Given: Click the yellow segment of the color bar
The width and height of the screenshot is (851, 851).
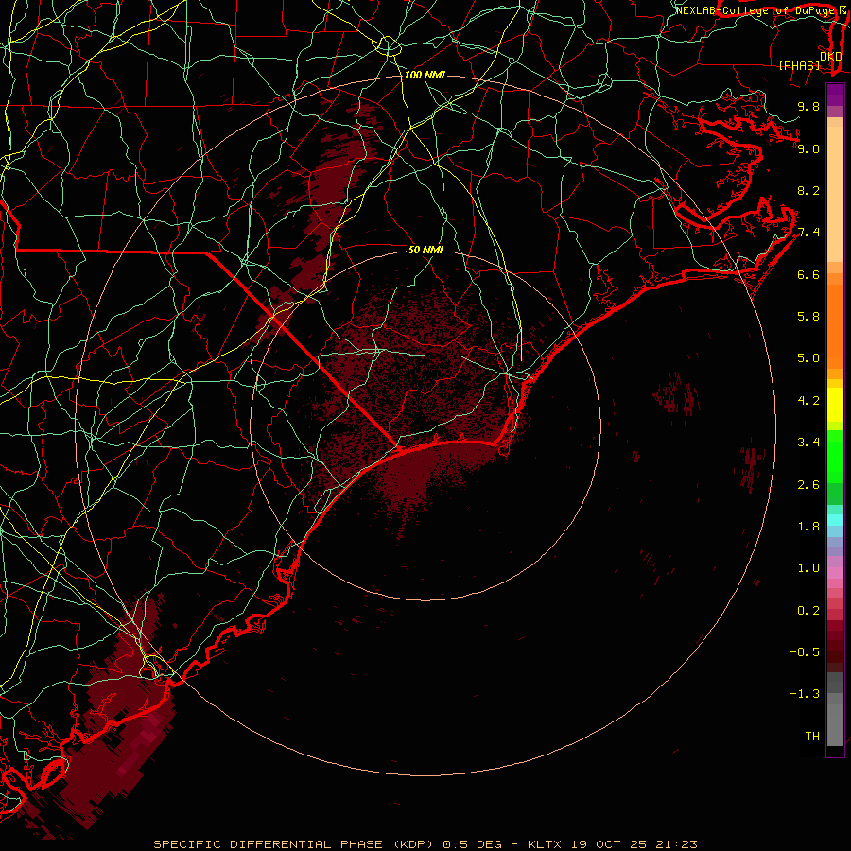Looking at the screenshot, I should (835, 405).
